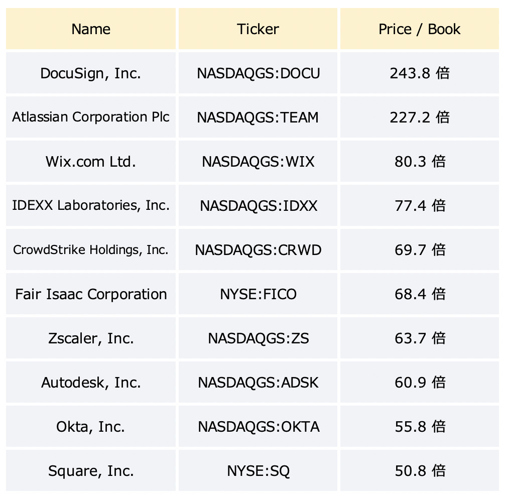This screenshot has height=498, width=505.
Task: Select the Wix.com Ltd. name cell
Action: (91, 161)
